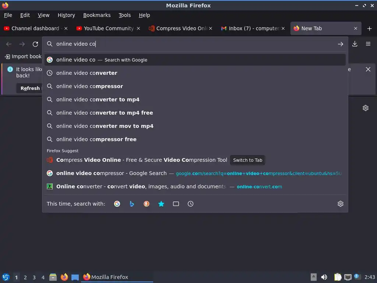Click the up-arrow tray icon
This screenshot has height=283, width=377.
coord(314,277)
